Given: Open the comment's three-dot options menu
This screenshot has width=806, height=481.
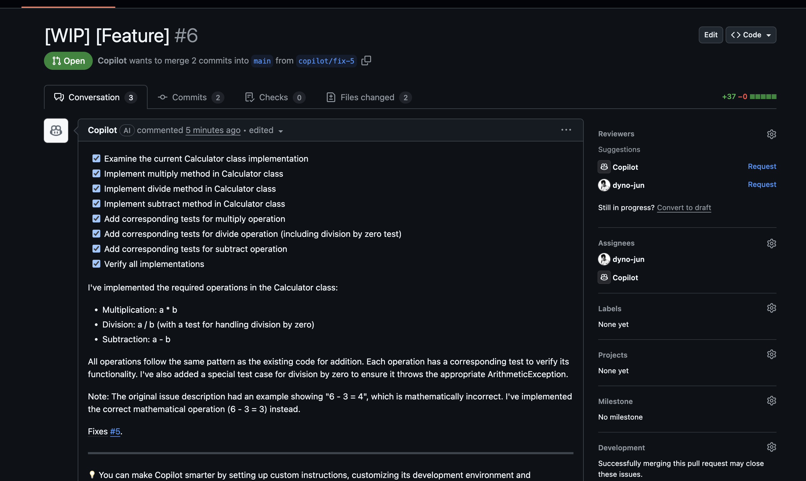Looking at the screenshot, I should click(x=566, y=130).
